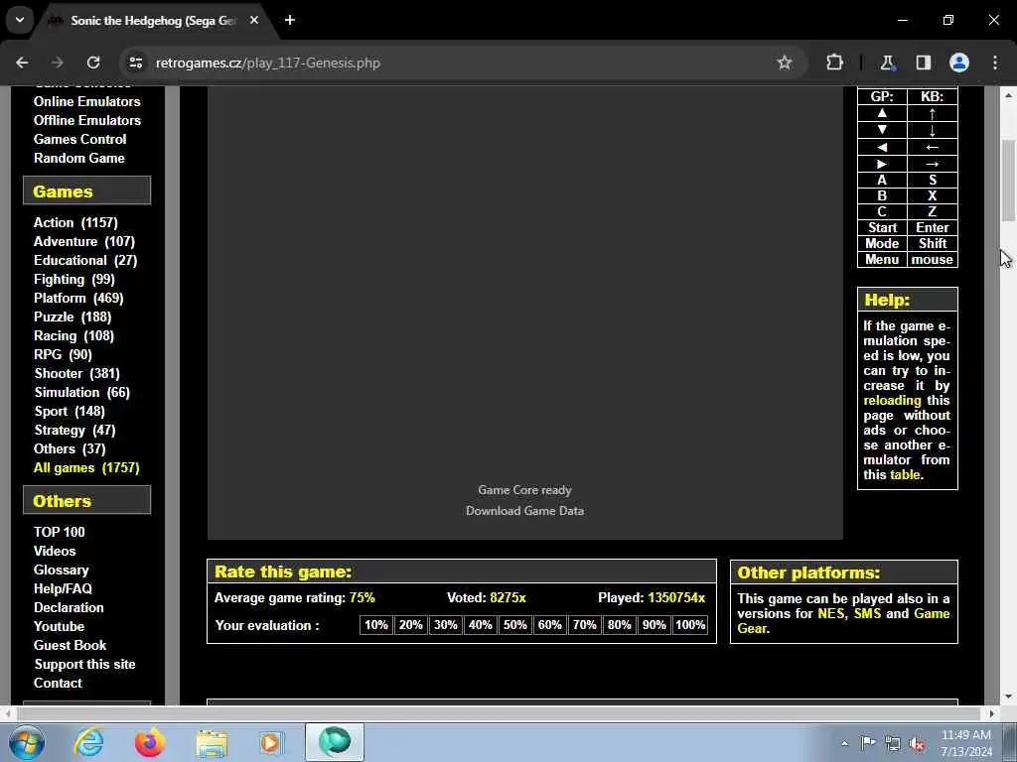
Task: Click the reloading link in Help
Action: point(892,400)
